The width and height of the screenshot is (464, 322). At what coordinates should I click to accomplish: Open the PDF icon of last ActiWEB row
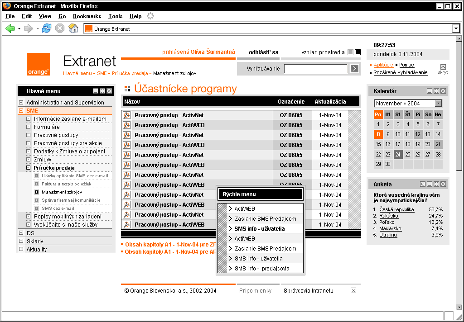[x=127, y=224]
